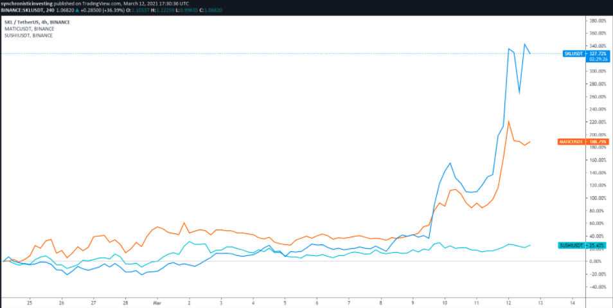Click date 12 on the time axis

(508, 301)
